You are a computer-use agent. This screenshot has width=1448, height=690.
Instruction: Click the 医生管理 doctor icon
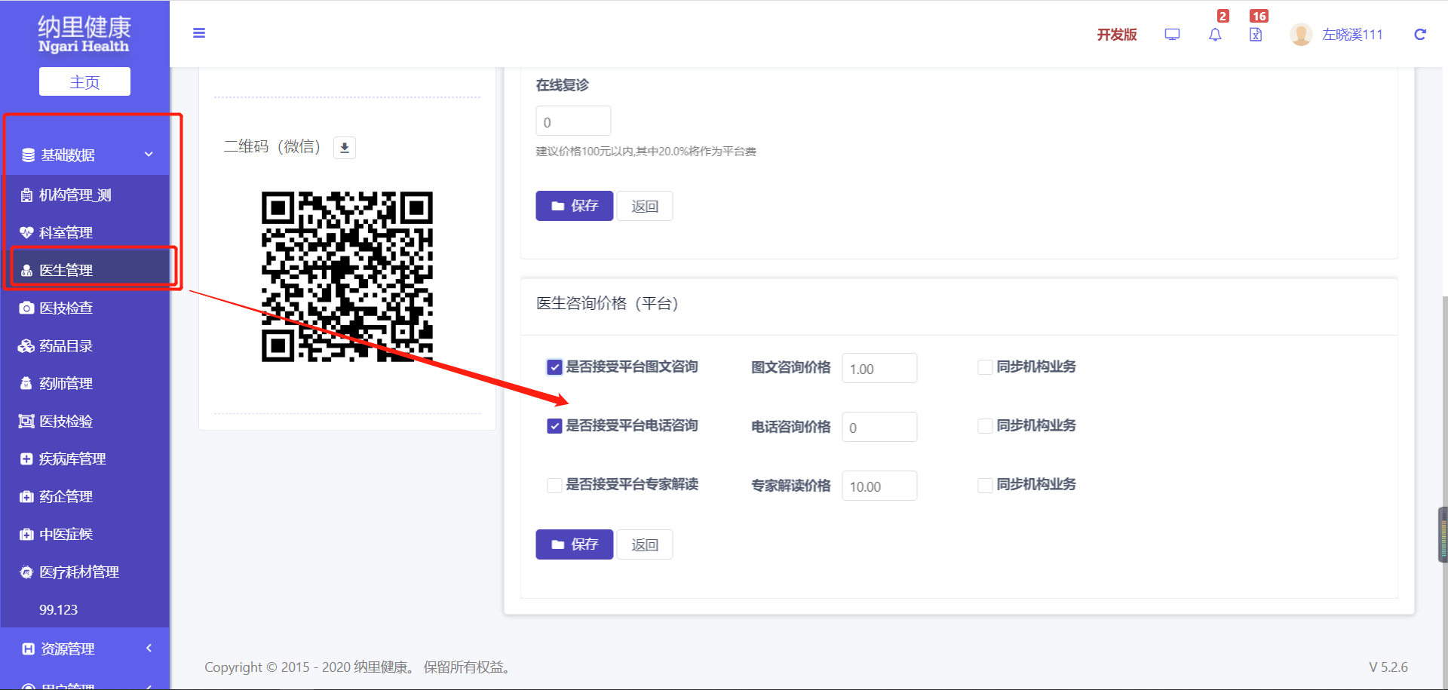pos(26,271)
